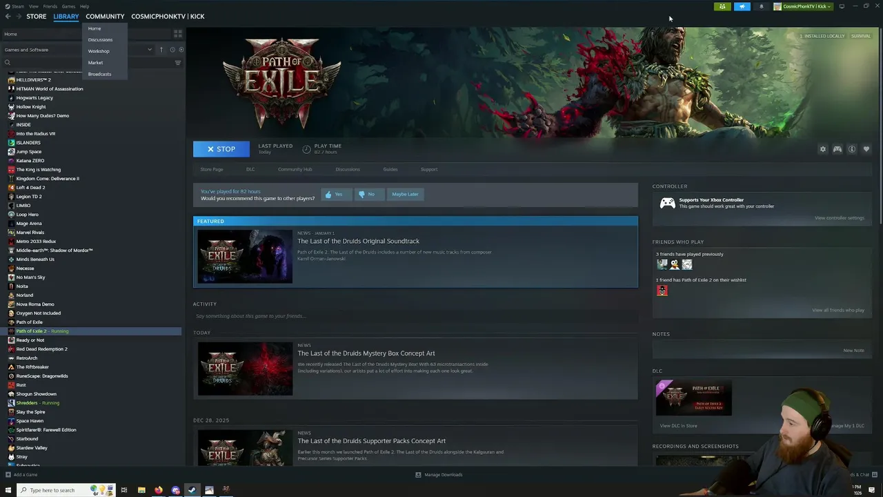The image size is (883, 497).
Task: Select Workshop in Community dropdown
Action: (x=99, y=51)
